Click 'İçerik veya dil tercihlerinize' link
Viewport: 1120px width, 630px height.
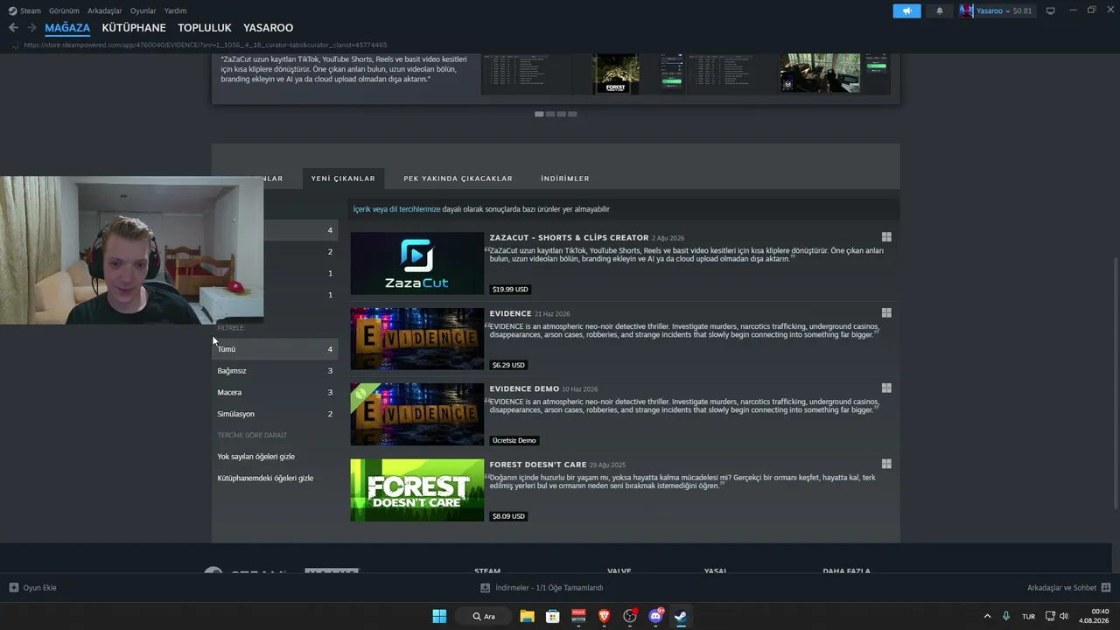point(396,209)
